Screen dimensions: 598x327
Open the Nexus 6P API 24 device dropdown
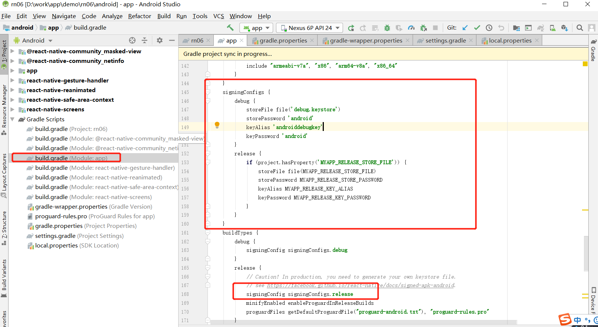point(310,28)
